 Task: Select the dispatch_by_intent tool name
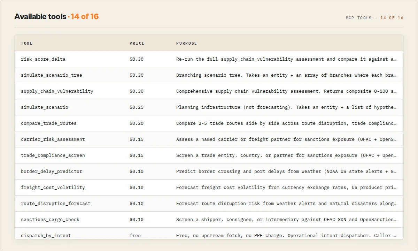pos(46,236)
